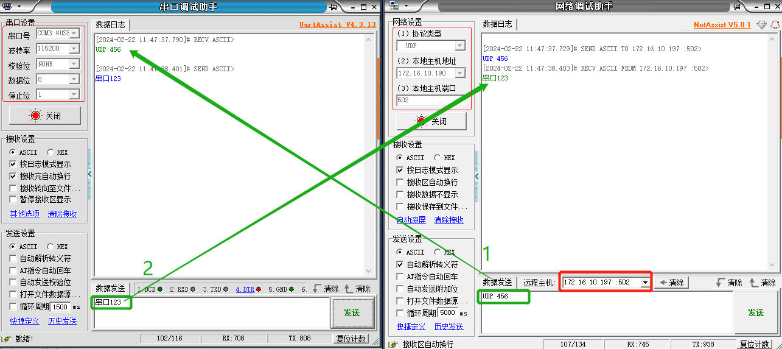Click the bell icon in NetAssist header

[x=775, y=25]
